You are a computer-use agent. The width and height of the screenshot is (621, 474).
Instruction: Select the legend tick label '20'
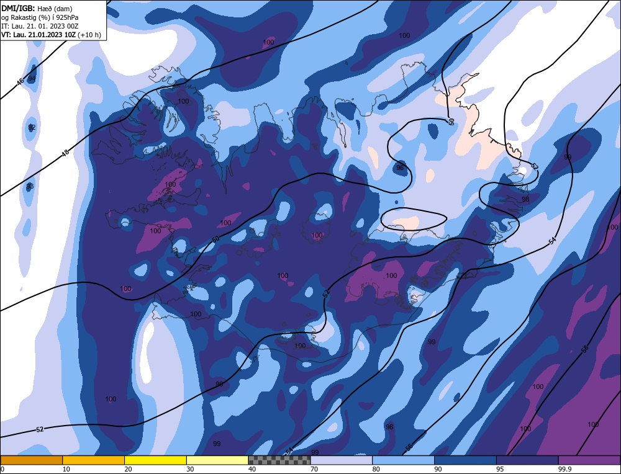pyautogui.click(x=129, y=469)
